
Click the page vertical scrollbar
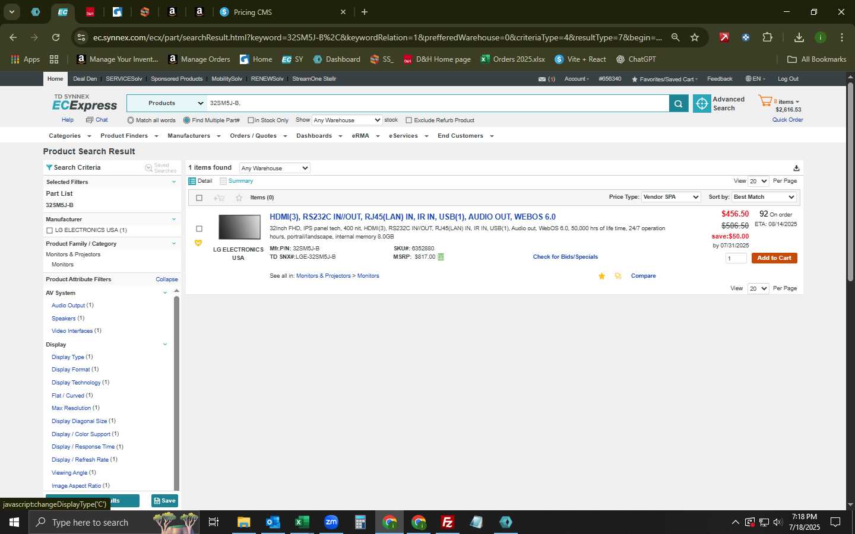coord(850,181)
